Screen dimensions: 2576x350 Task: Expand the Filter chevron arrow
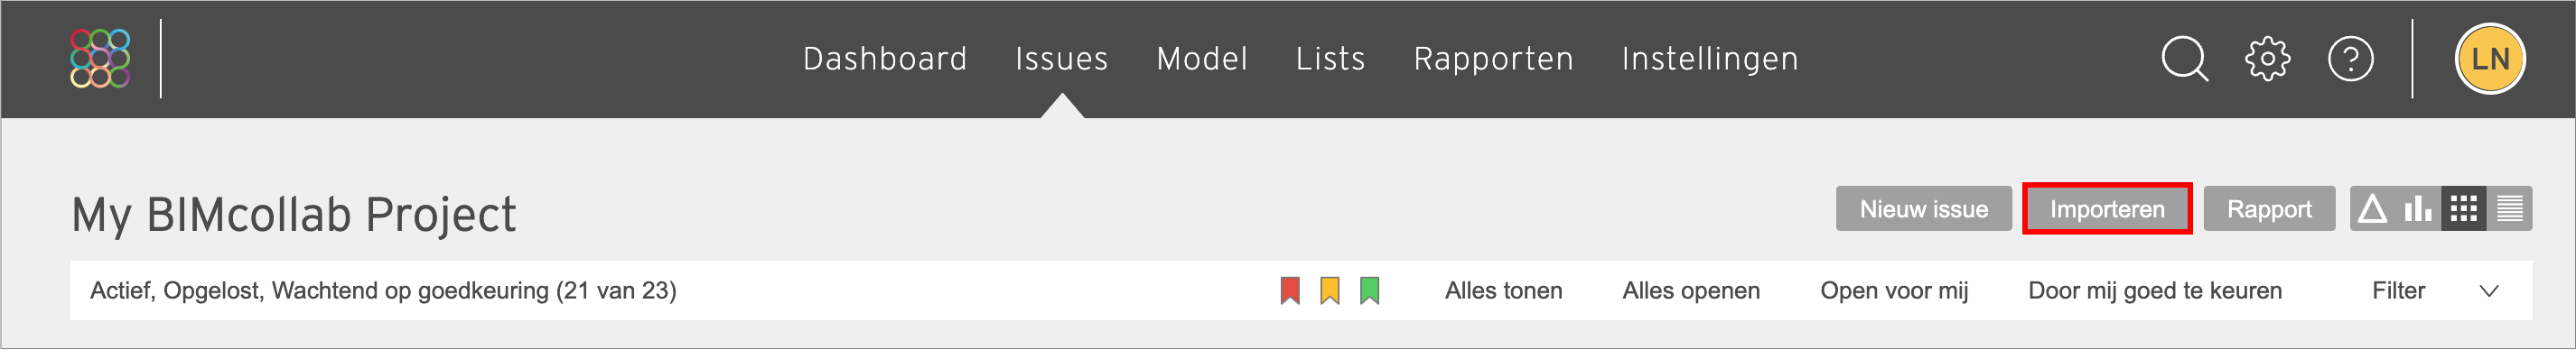tap(2490, 291)
